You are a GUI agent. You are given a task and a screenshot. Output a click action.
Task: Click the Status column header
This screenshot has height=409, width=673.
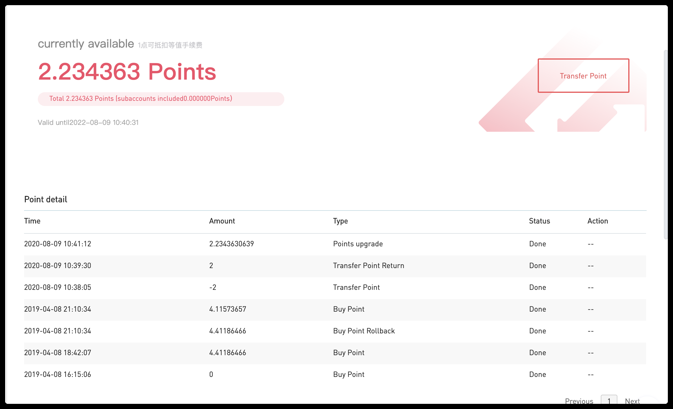click(539, 221)
